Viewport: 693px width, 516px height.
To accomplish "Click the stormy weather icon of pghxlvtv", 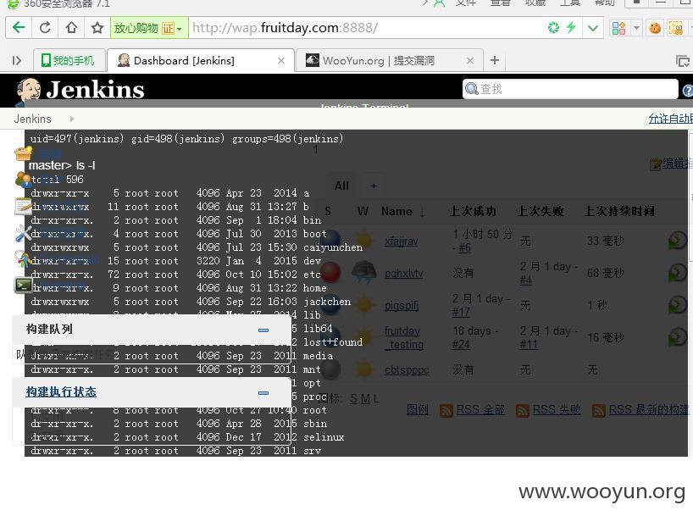I will (363, 272).
